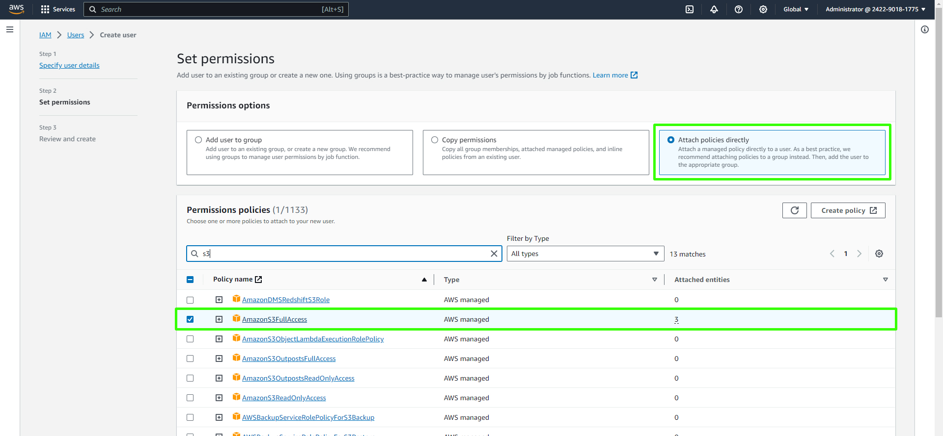Click the Create policy button
Image resolution: width=943 pixels, height=436 pixels.
click(x=848, y=210)
